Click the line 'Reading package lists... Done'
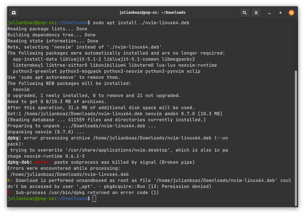Screen dimensions: 305x215 [47, 29]
